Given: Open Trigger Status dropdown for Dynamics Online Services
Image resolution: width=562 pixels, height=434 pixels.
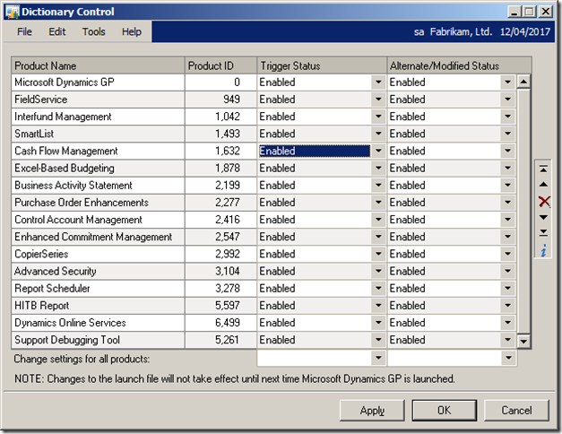Looking at the screenshot, I should [x=378, y=323].
